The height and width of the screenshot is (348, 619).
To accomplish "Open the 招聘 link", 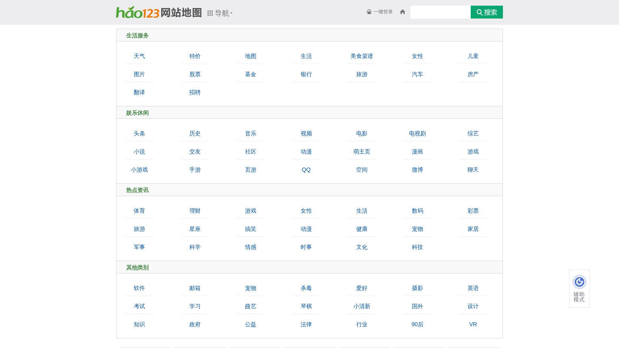I will tap(195, 92).
